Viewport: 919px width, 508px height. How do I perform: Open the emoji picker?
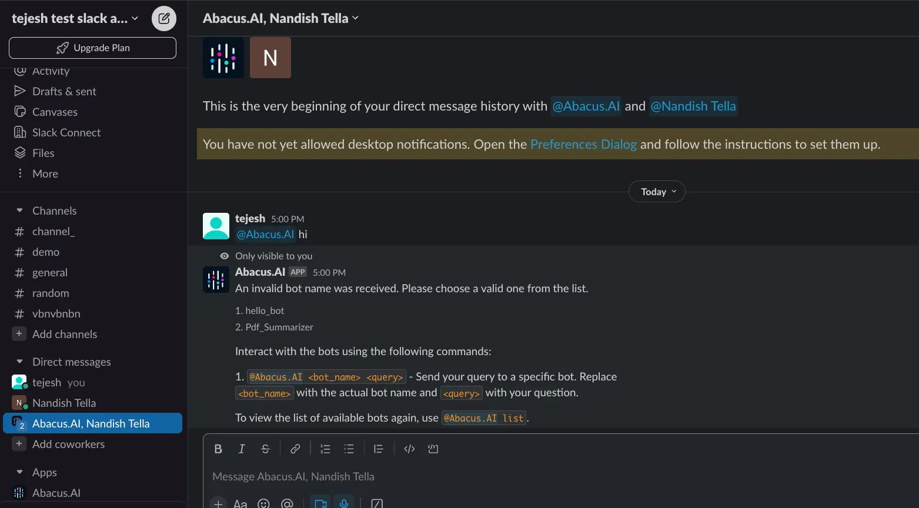coord(263,503)
